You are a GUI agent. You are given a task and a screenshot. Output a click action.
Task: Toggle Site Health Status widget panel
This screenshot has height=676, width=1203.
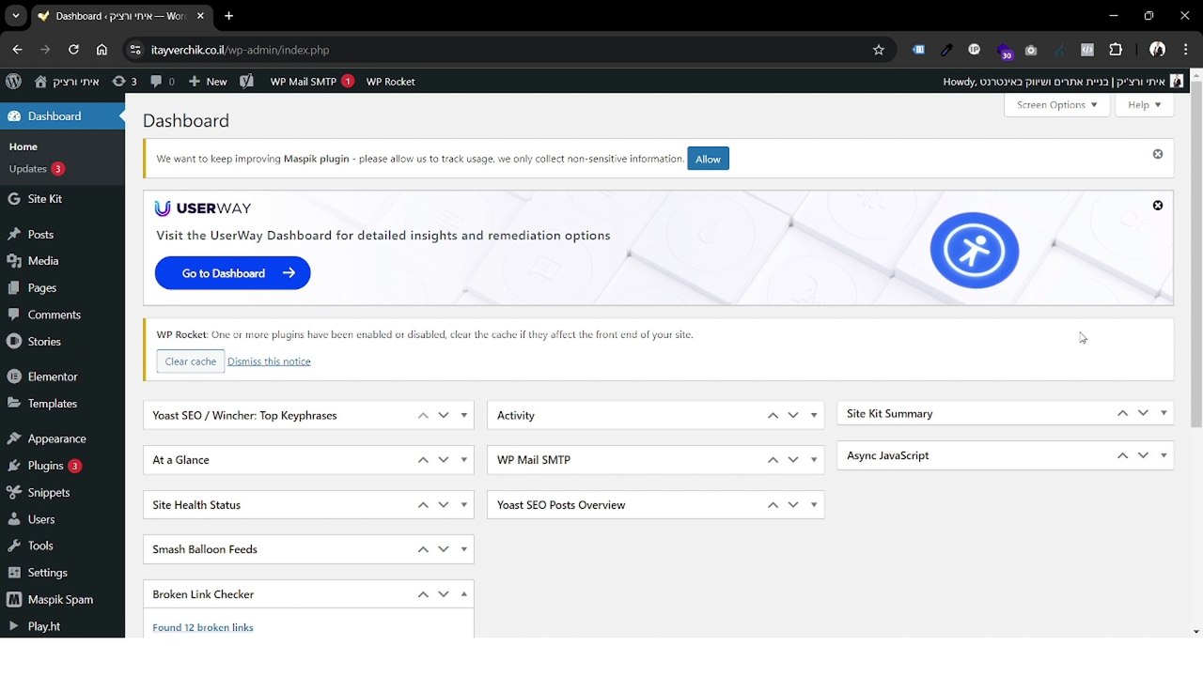click(463, 505)
